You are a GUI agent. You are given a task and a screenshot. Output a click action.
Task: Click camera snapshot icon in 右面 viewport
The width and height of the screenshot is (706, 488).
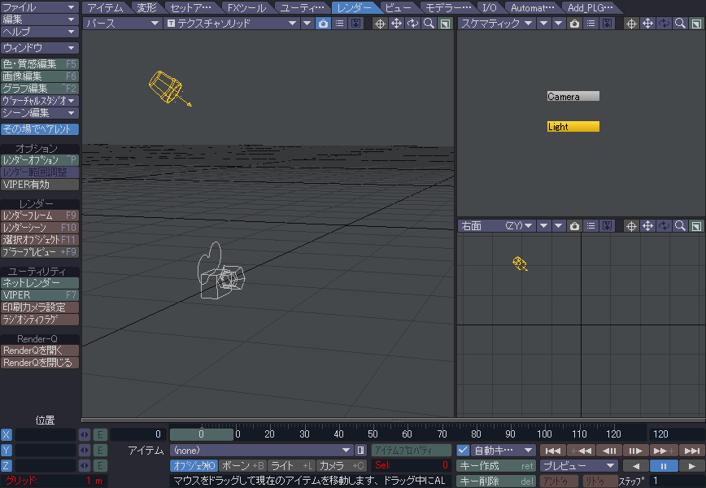574,226
